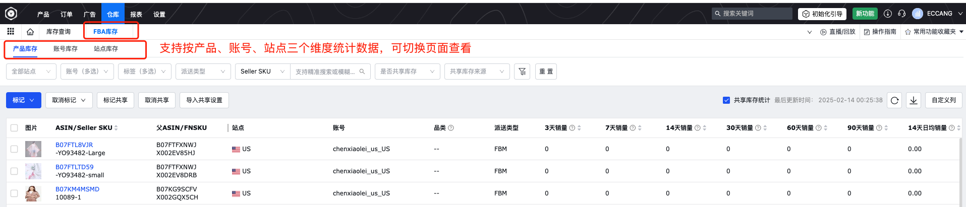Click 新功能 green button
The height and width of the screenshot is (207, 966).
tap(865, 14)
